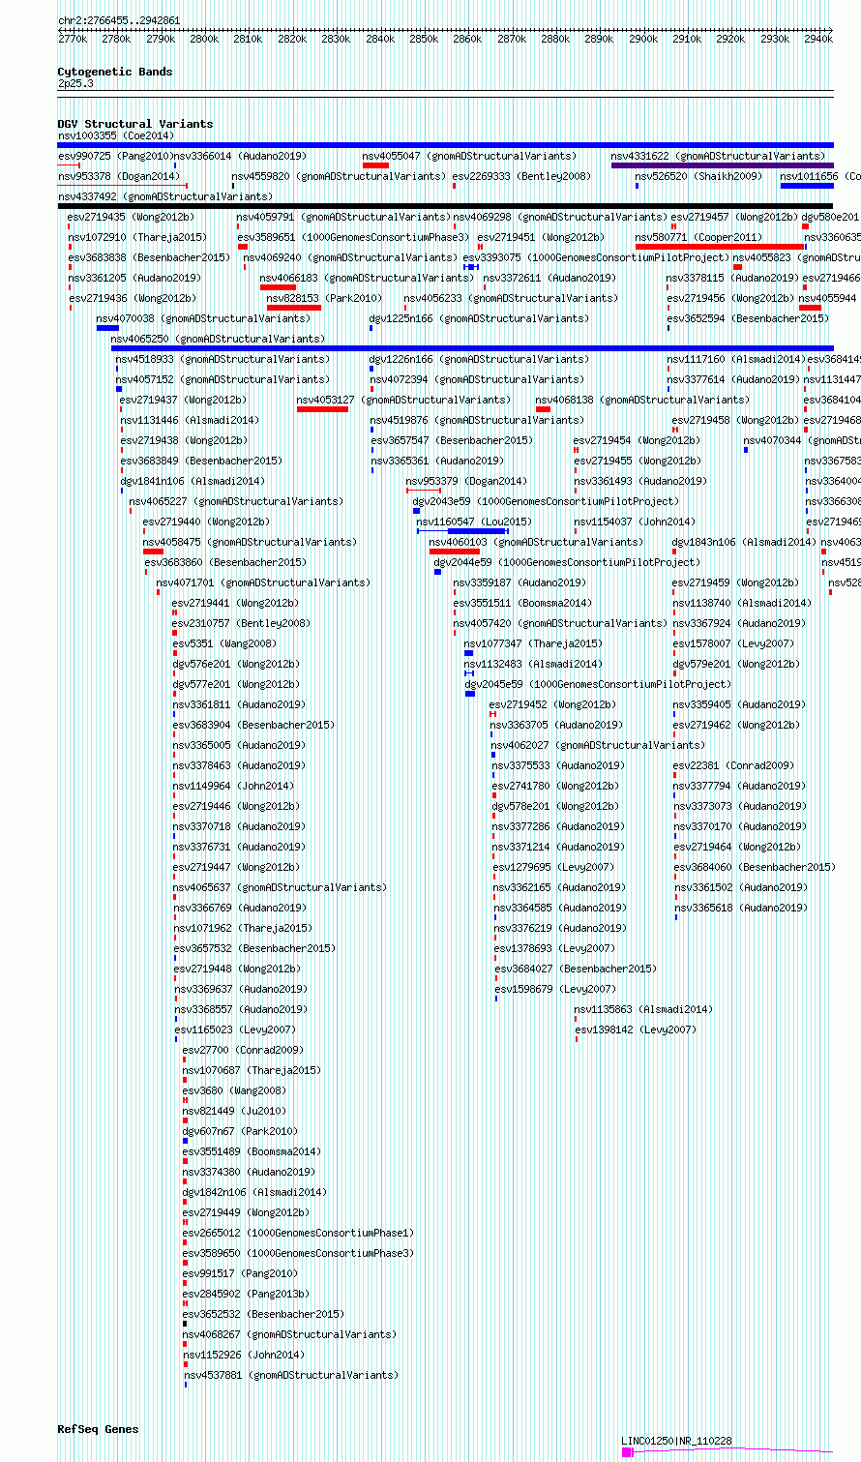Open variant esv22381 (Conrad2009)

(x=733, y=765)
